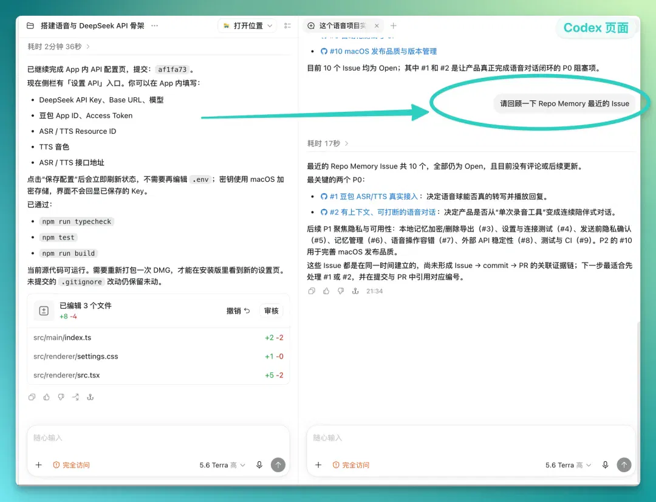Open the #10 macOS 发布品质与版本管理 link
The image size is (656, 502).
(x=378, y=52)
